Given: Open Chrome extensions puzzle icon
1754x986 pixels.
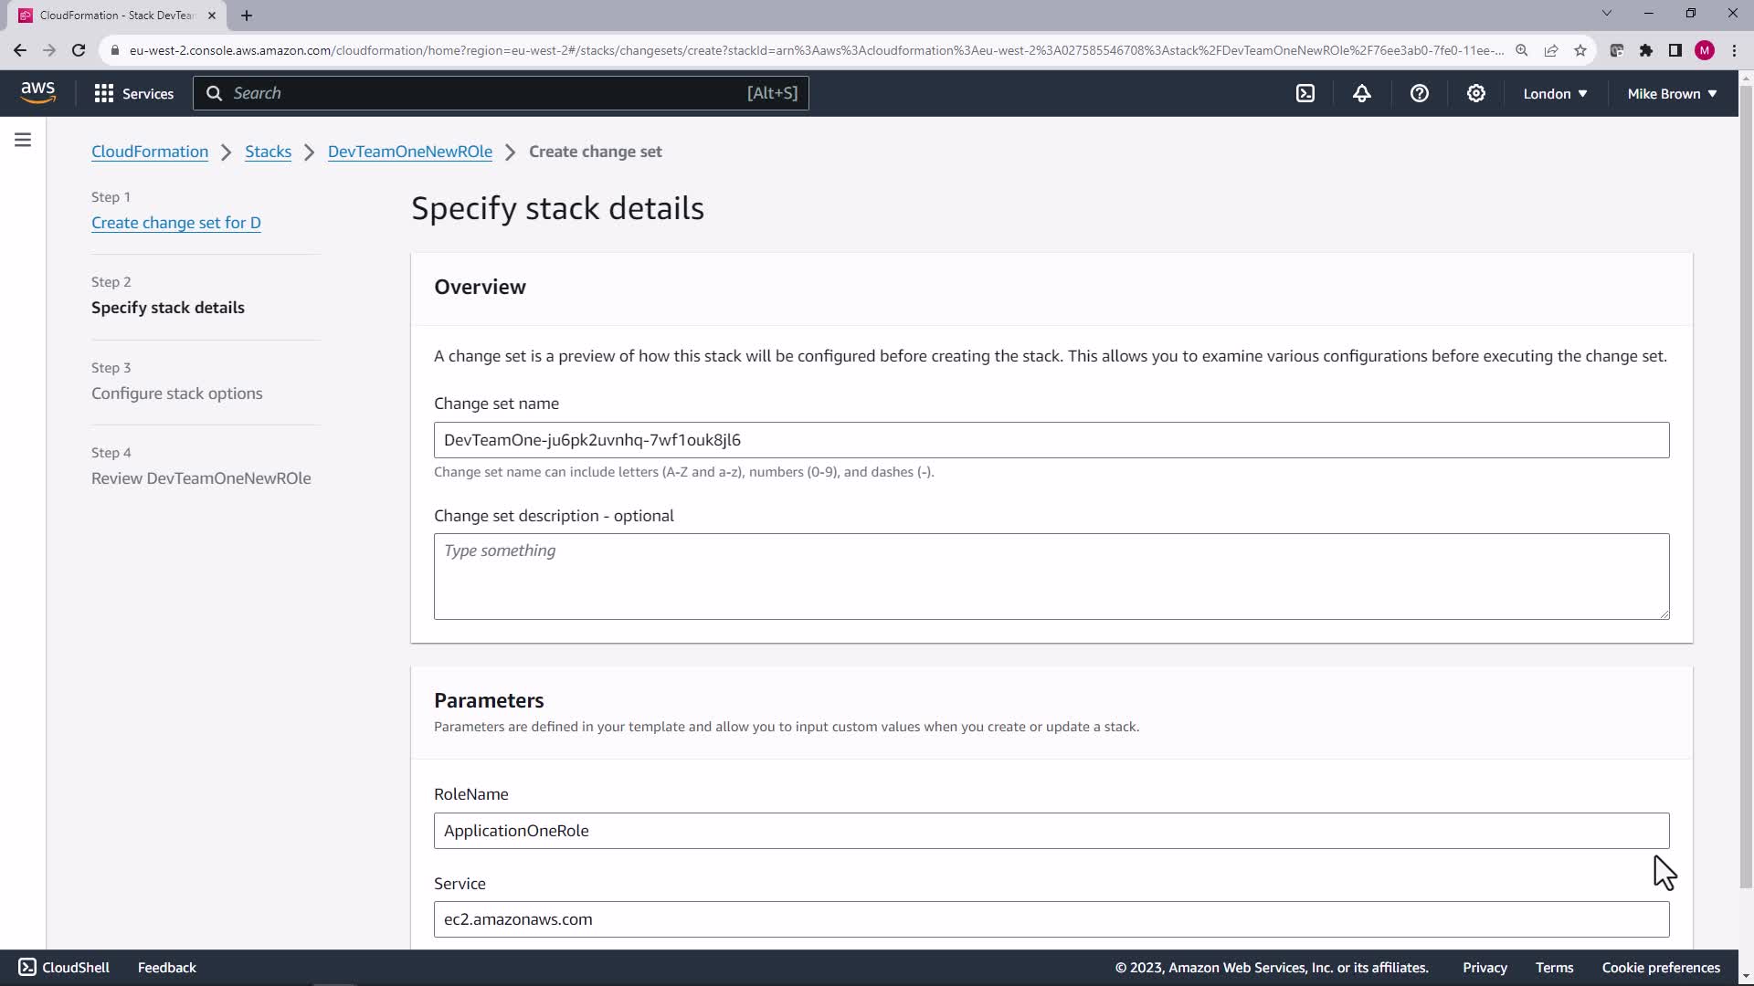Looking at the screenshot, I should click(x=1646, y=50).
